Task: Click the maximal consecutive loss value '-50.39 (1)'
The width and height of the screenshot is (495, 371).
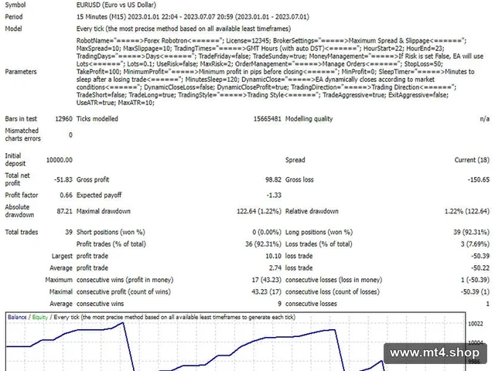Action: pyautogui.click(x=475, y=292)
